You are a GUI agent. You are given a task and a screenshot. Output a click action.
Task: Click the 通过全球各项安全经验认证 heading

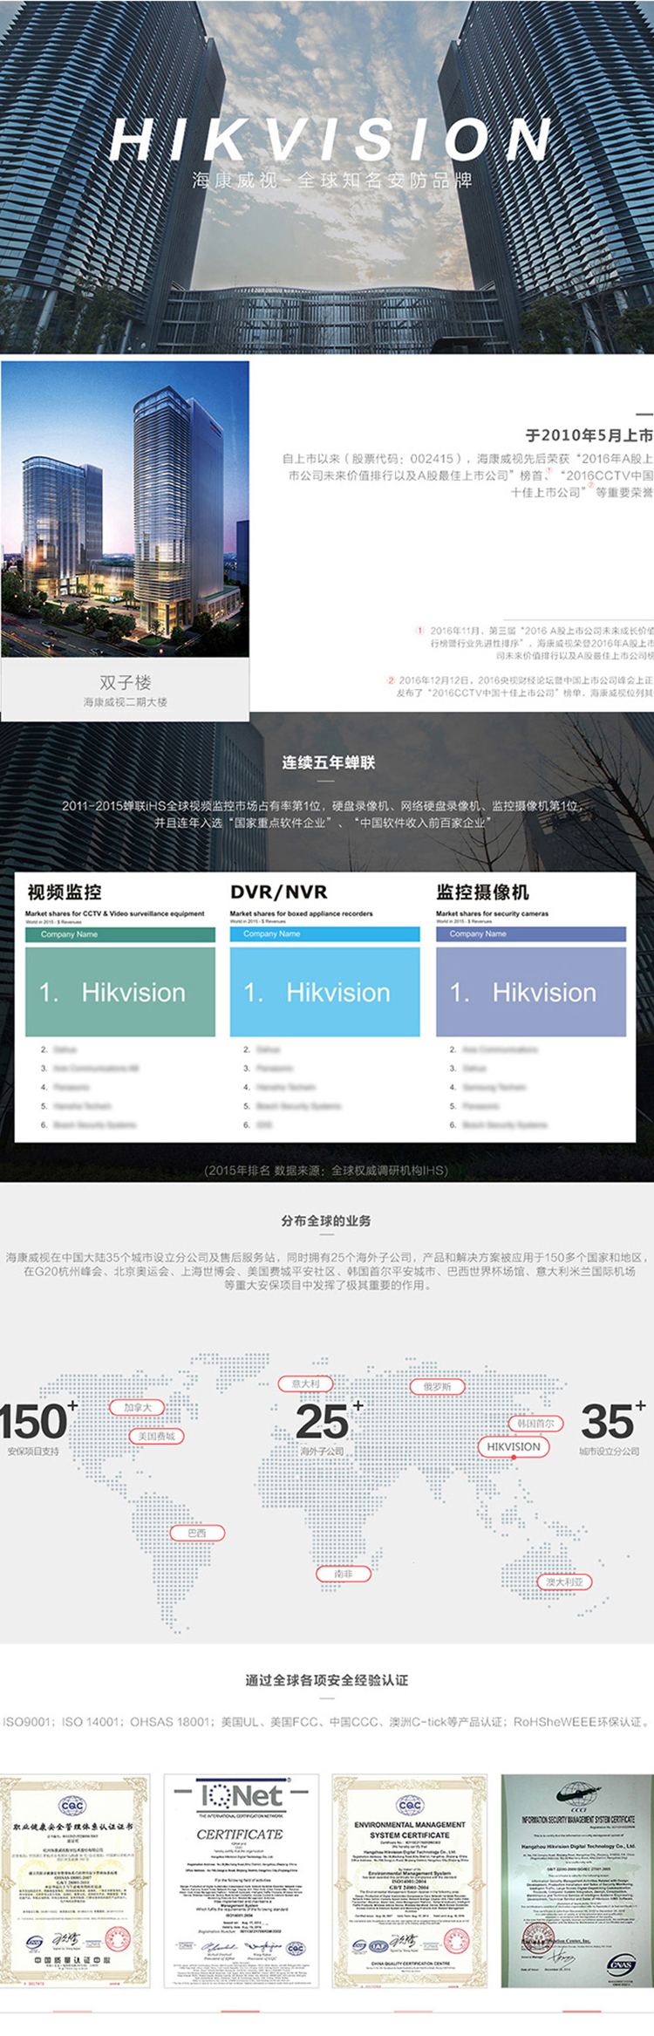[326, 1680]
